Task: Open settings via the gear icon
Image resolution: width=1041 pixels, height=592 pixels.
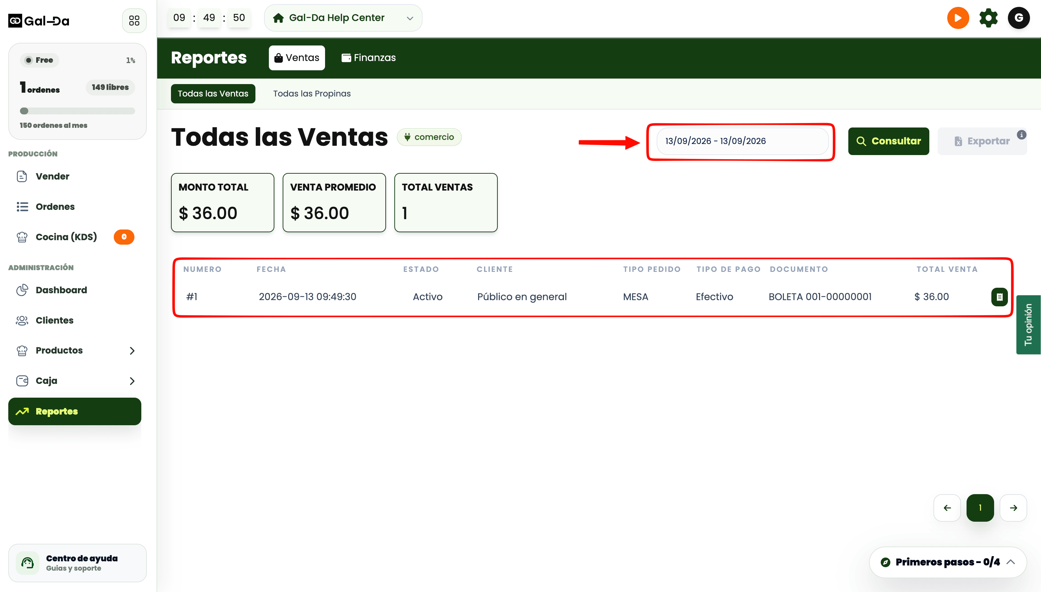Action: coord(988,18)
